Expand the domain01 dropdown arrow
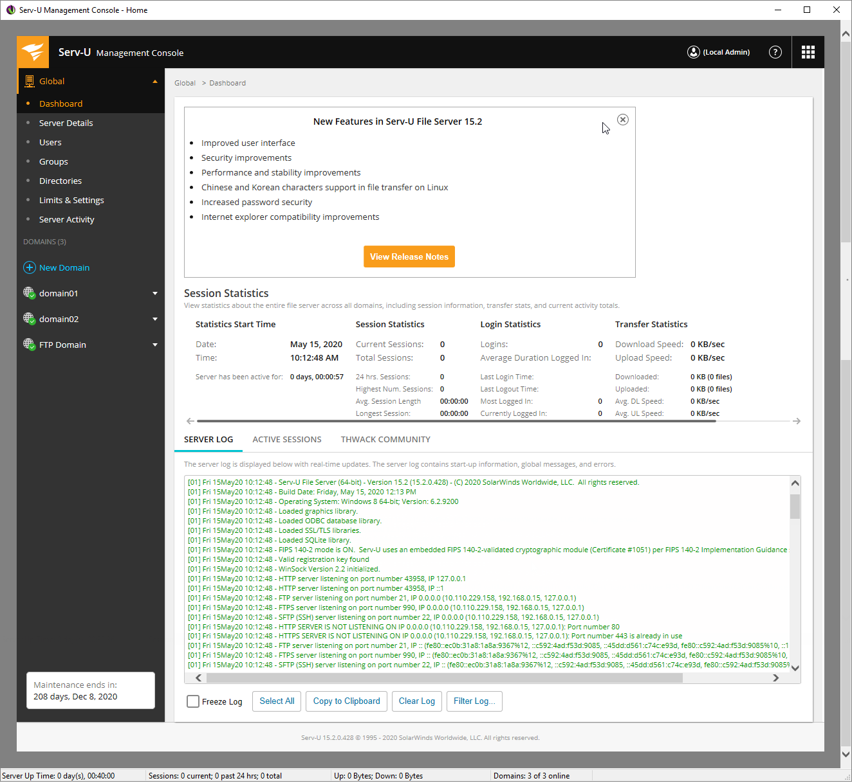Viewport: 852px width, 783px height. point(155,293)
